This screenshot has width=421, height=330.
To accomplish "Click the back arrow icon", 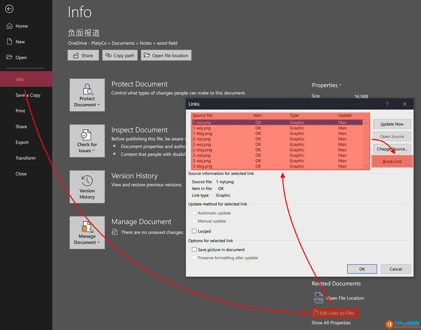I will 9,9.
